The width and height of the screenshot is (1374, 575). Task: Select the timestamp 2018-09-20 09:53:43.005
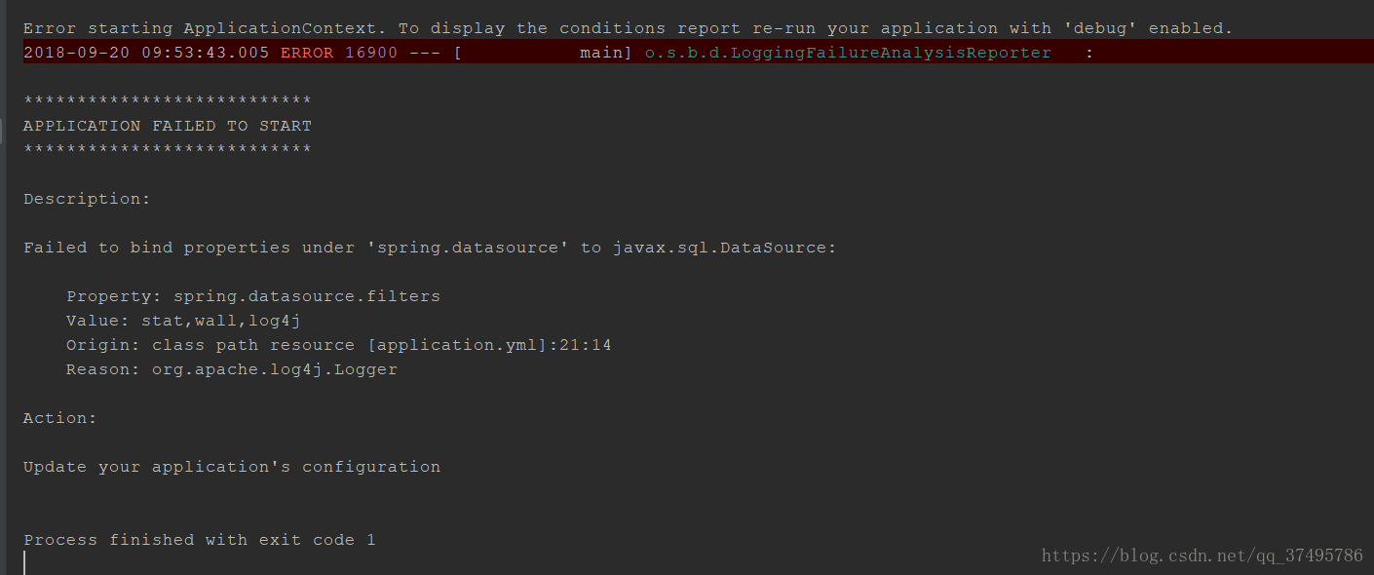click(x=146, y=53)
